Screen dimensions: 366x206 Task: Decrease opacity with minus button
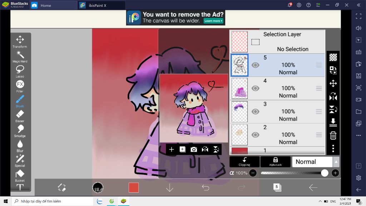(x=253, y=173)
